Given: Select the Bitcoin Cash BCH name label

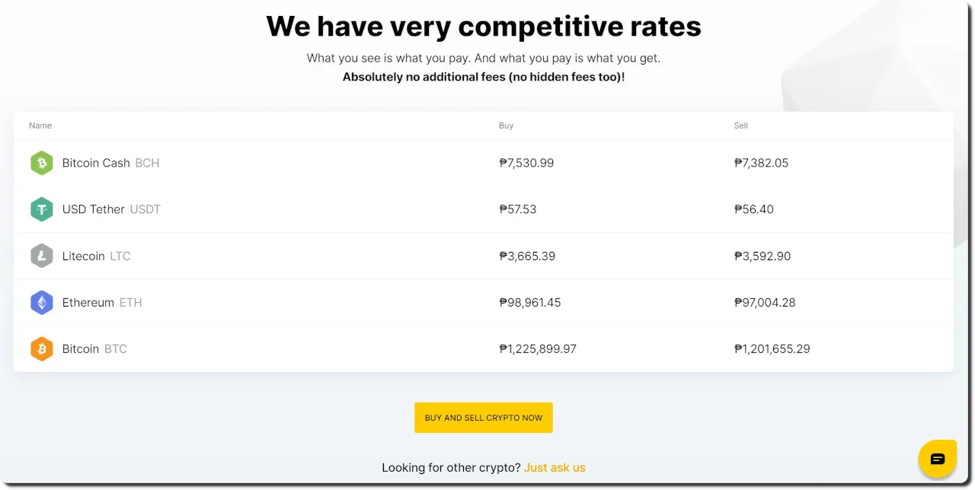Looking at the screenshot, I should tap(110, 163).
